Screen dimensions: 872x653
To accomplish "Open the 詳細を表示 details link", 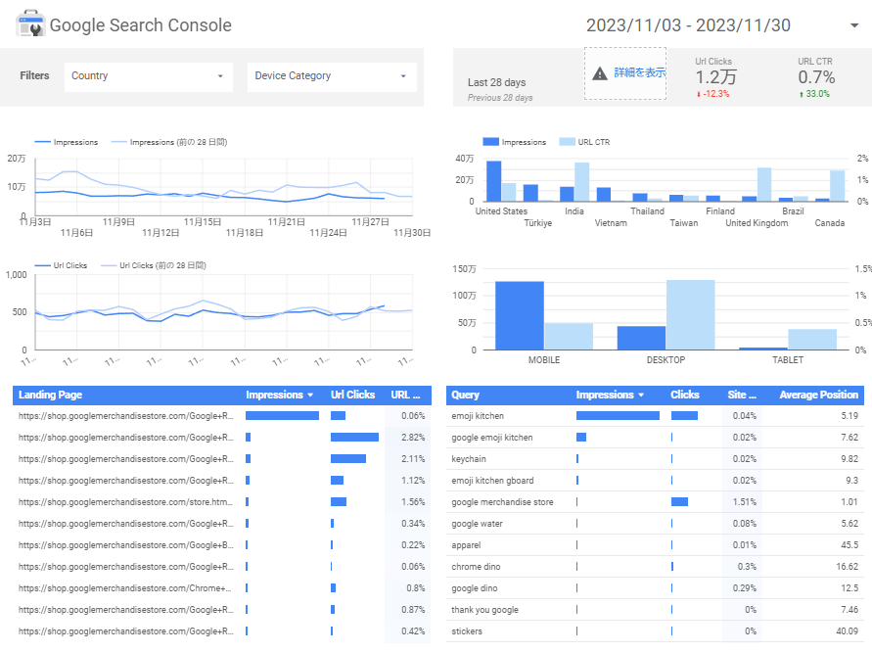I will pos(639,72).
